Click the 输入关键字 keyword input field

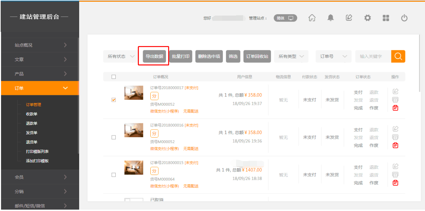373,56
